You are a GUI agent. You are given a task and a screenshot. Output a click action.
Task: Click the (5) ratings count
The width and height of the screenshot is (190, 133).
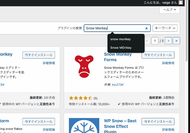coord(96,98)
